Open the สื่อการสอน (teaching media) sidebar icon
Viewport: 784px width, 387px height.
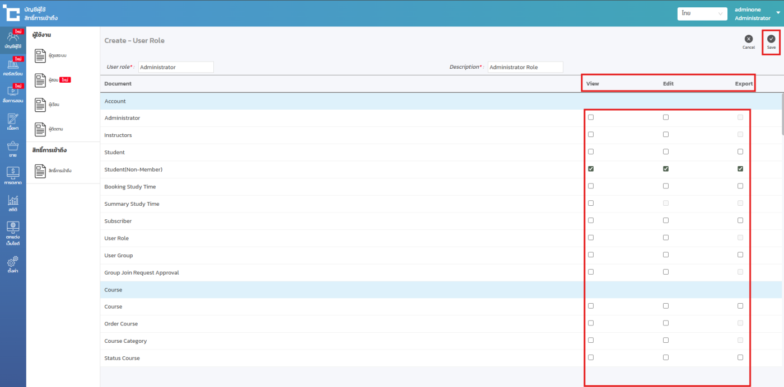click(12, 93)
